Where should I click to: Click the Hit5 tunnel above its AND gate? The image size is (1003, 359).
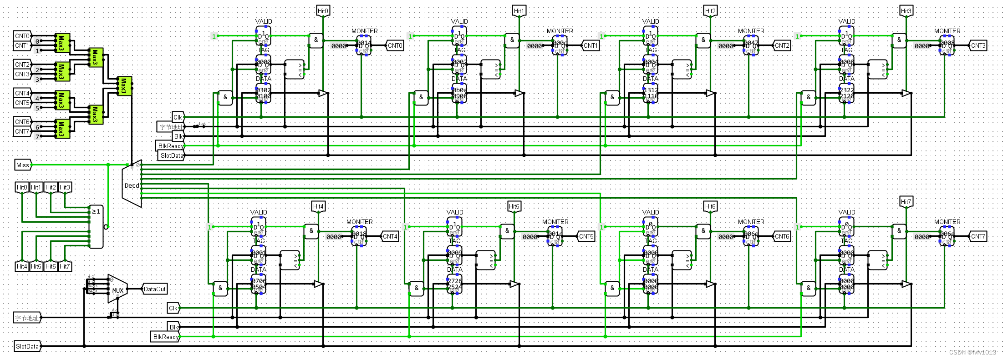514,207
